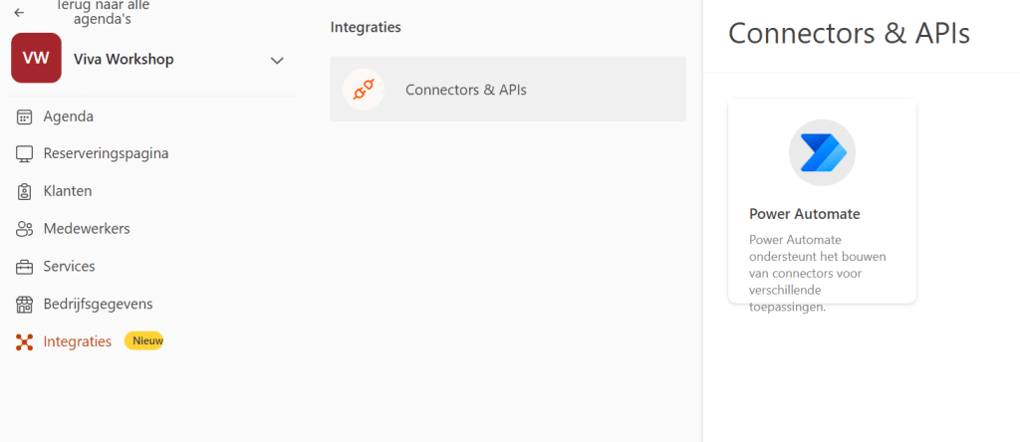The height and width of the screenshot is (442, 1020).
Task: Open Medewerkers in the sidebar
Action: pyautogui.click(x=87, y=229)
